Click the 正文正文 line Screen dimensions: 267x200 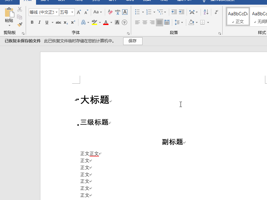coord(89,154)
